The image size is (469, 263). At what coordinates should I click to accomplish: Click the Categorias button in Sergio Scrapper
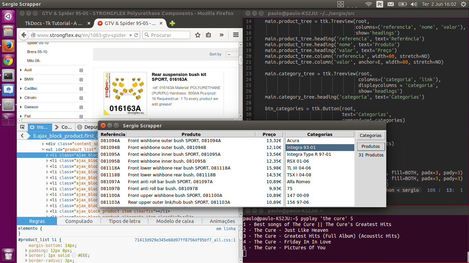pos(370,136)
